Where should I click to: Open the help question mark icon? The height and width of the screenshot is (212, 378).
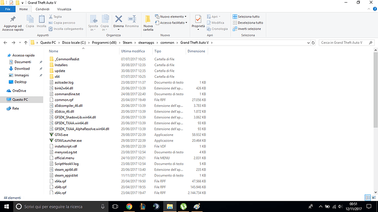[375, 9]
